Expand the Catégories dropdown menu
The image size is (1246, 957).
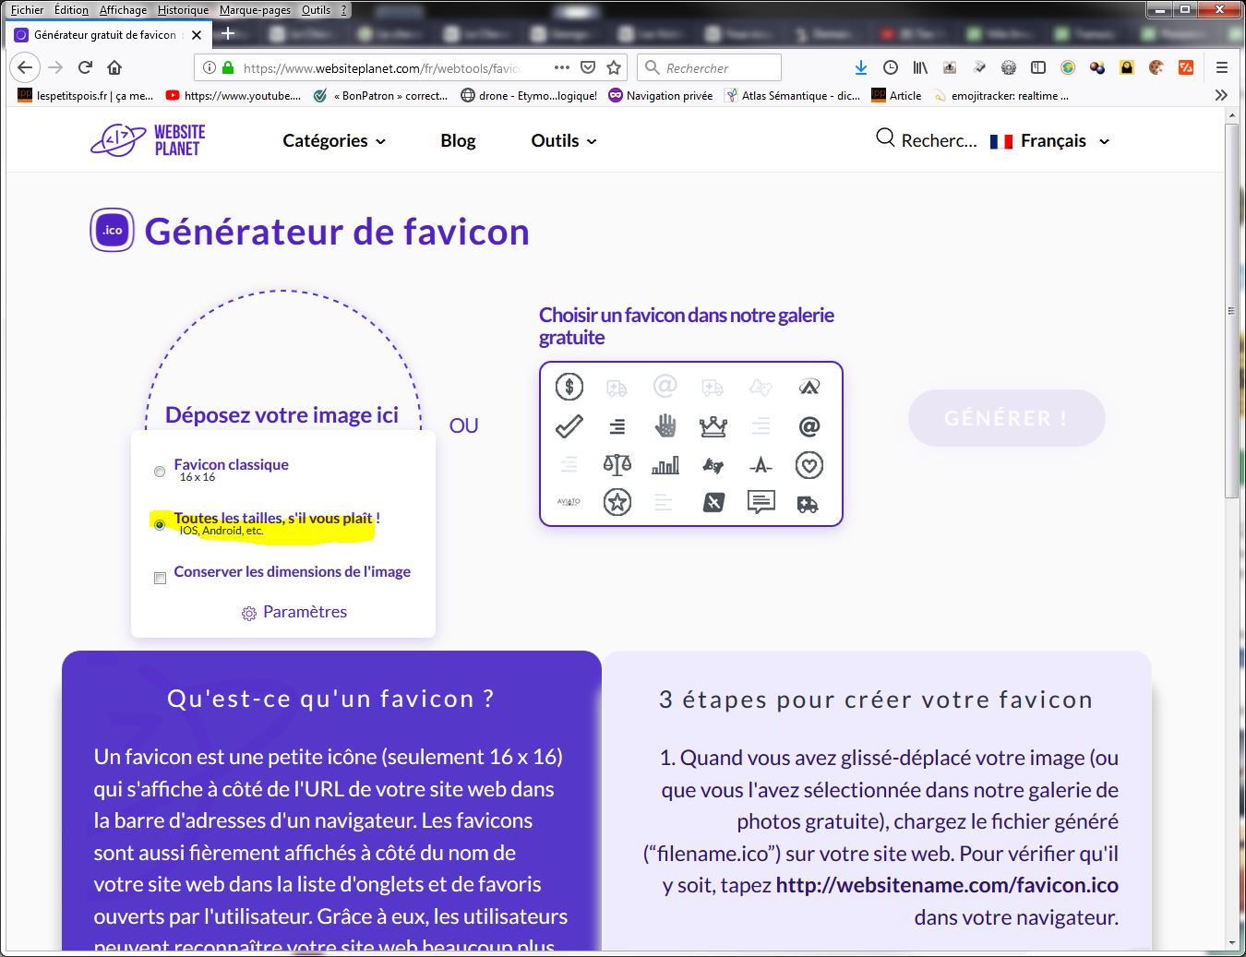pos(334,141)
